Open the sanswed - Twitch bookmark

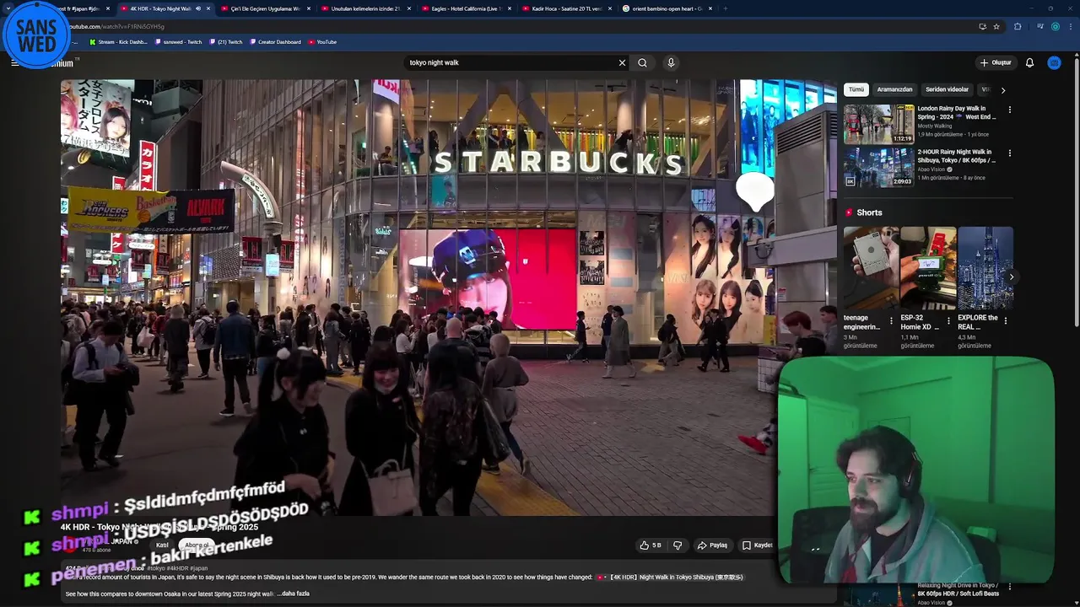[x=179, y=41]
